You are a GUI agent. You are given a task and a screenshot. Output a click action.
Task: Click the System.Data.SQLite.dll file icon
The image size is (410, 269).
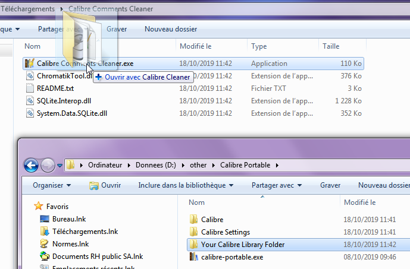[30, 113]
